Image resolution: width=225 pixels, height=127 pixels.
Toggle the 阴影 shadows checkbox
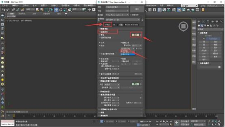coord(100,45)
